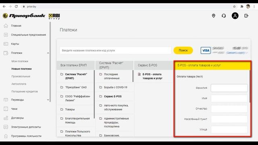The height and width of the screenshot is (145, 258).
Task: Open the Chrome profile avatar
Action: point(248,6)
